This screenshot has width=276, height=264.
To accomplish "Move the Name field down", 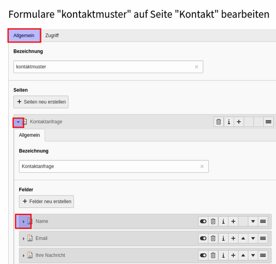I will (x=253, y=221).
